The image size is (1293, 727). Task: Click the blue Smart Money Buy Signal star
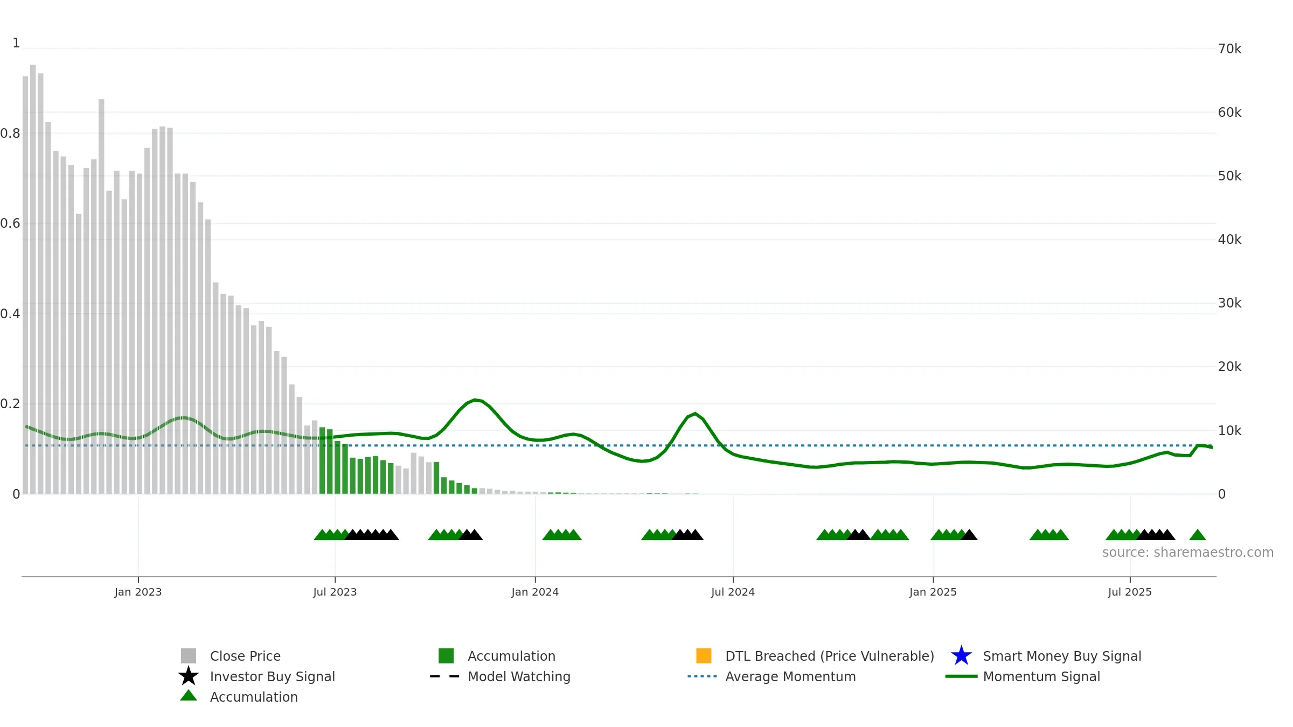961,655
